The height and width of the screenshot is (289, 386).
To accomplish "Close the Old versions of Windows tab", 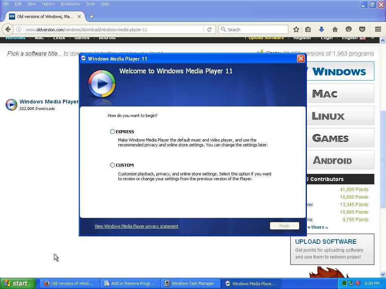I will click(x=79, y=17).
